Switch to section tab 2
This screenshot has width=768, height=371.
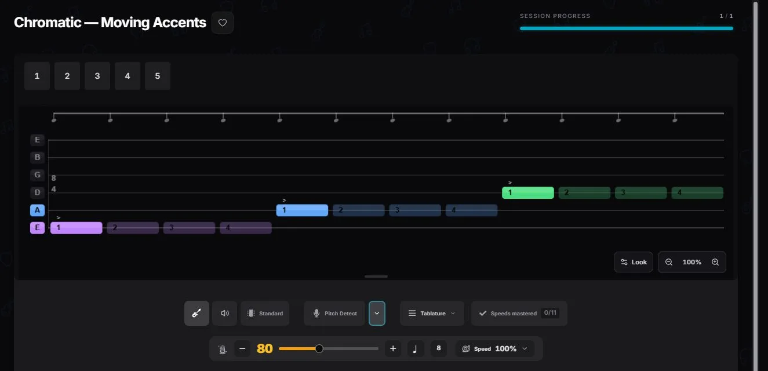pyautogui.click(x=67, y=76)
